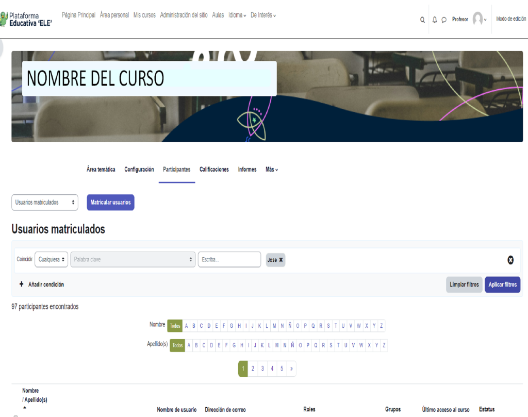The height and width of the screenshot is (417, 528).
Task: Open notifications bell
Action: [435, 20]
